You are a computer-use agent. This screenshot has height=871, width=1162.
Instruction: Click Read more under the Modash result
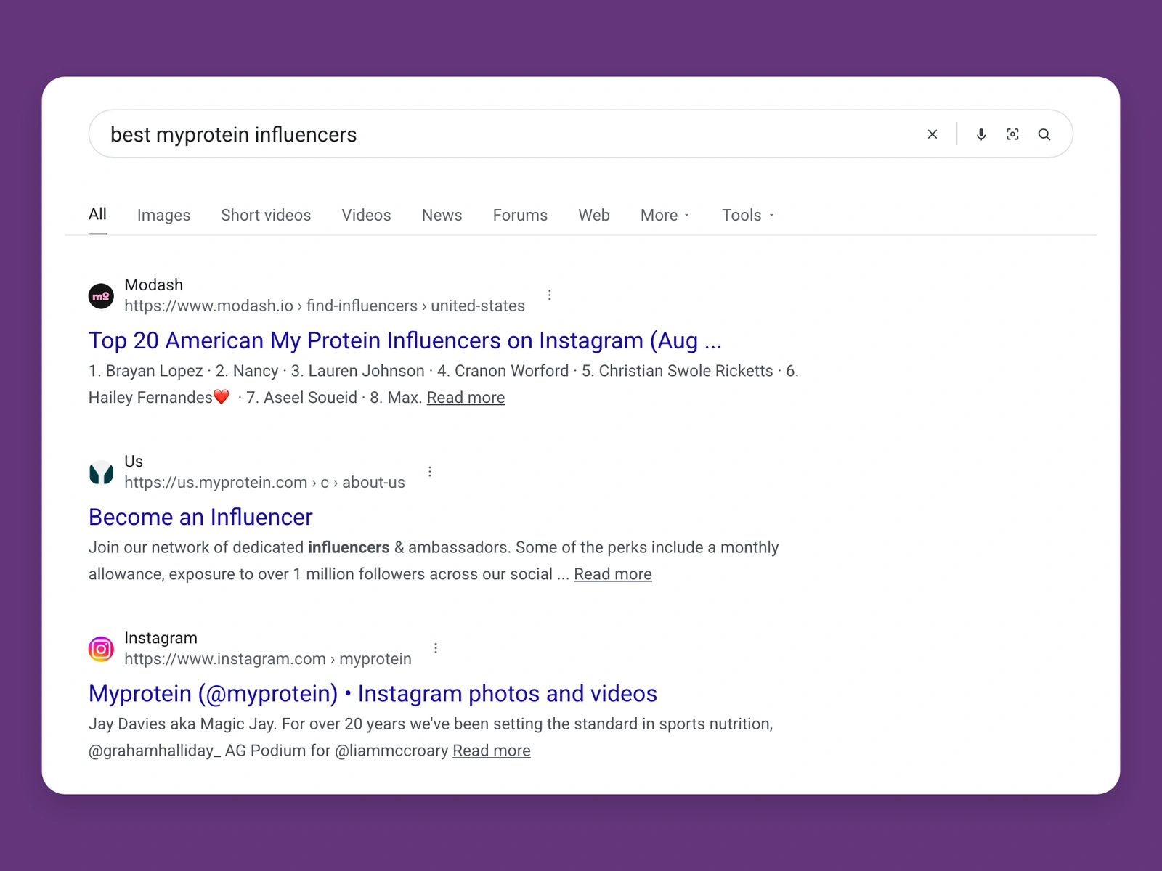click(x=466, y=398)
